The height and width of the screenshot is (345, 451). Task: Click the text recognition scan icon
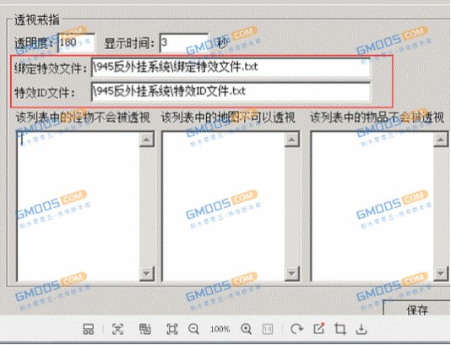tap(117, 329)
